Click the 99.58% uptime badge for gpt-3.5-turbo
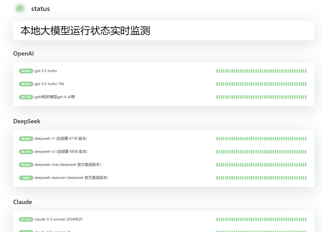The width and height of the screenshot is (322, 232). [26, 71]
